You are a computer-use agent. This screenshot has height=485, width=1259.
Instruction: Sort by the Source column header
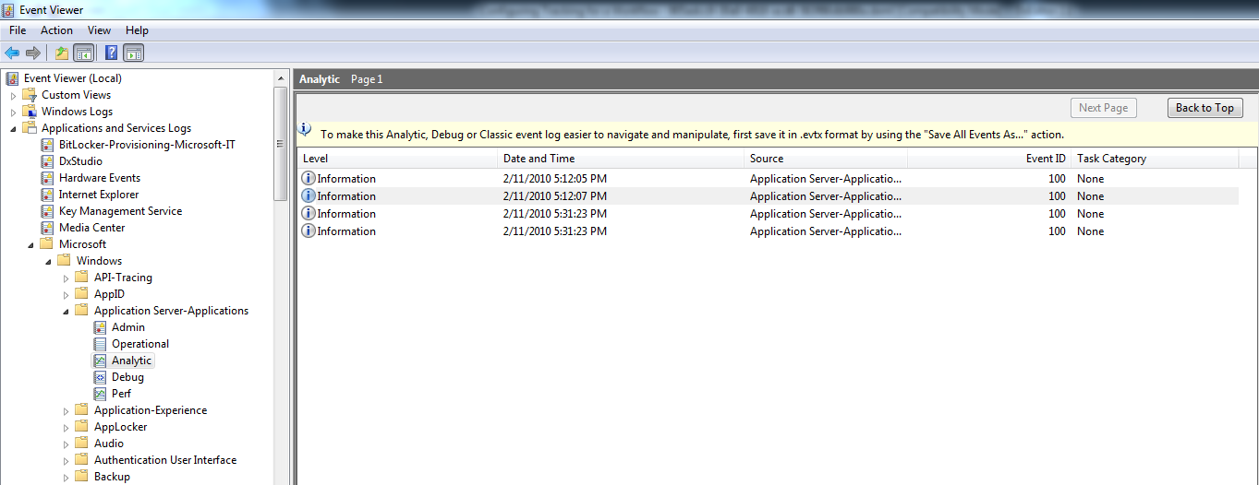[826, 159]
